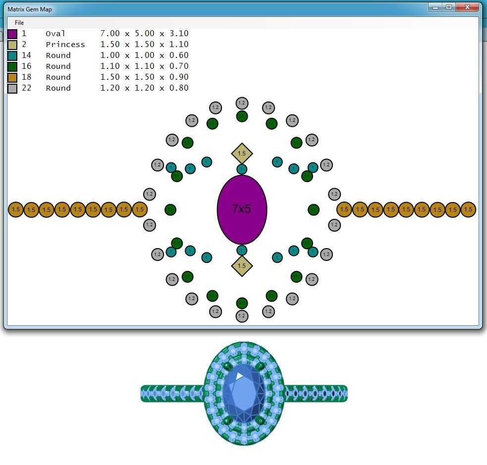This screenshot has height=465, width=487.
Task: Open the File menu
Action: [x=19, y=23]
